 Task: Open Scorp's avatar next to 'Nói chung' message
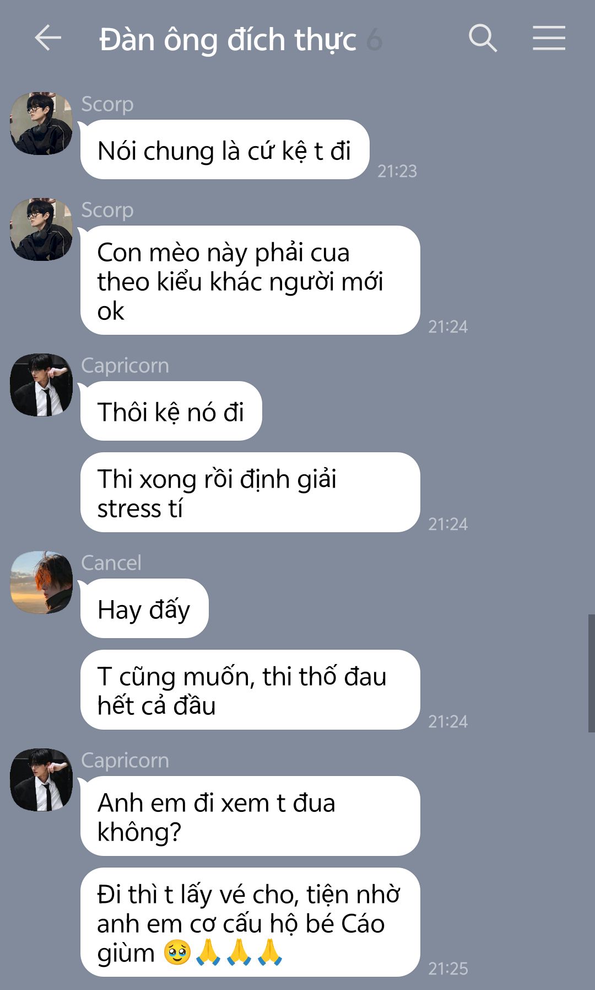click(41, 124)
